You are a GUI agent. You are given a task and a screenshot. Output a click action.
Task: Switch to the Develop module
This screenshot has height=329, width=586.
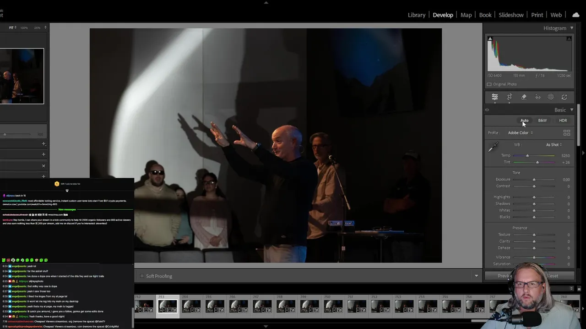[443, 15]
